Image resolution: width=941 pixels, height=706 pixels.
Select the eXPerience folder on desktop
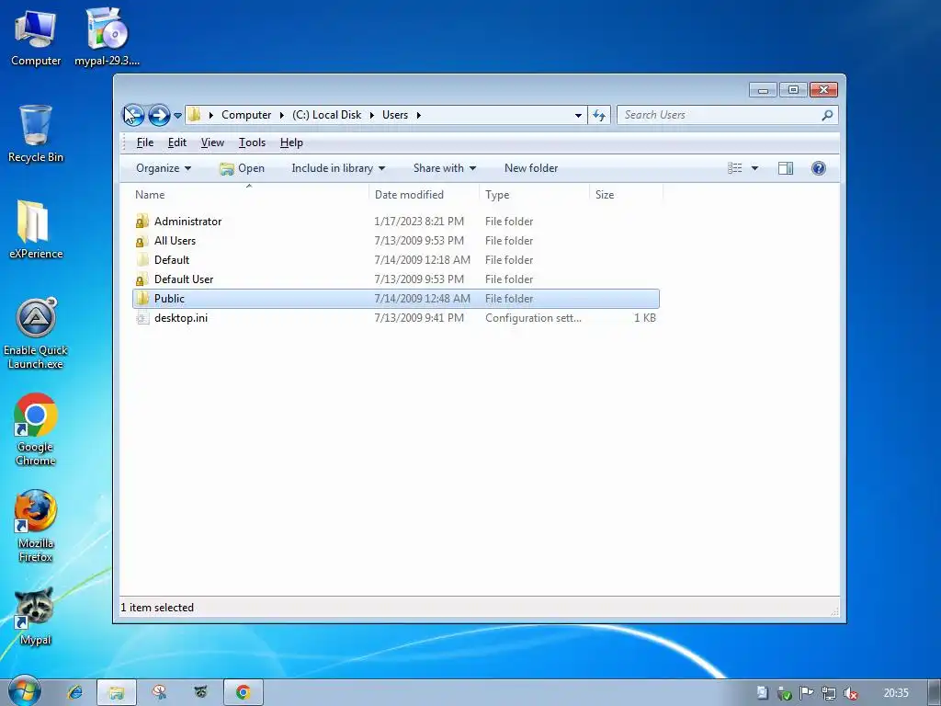point(36,229)
